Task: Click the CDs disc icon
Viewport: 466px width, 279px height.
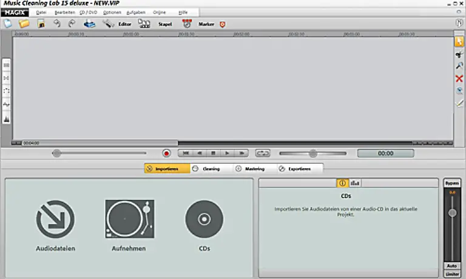Action: 204,220
